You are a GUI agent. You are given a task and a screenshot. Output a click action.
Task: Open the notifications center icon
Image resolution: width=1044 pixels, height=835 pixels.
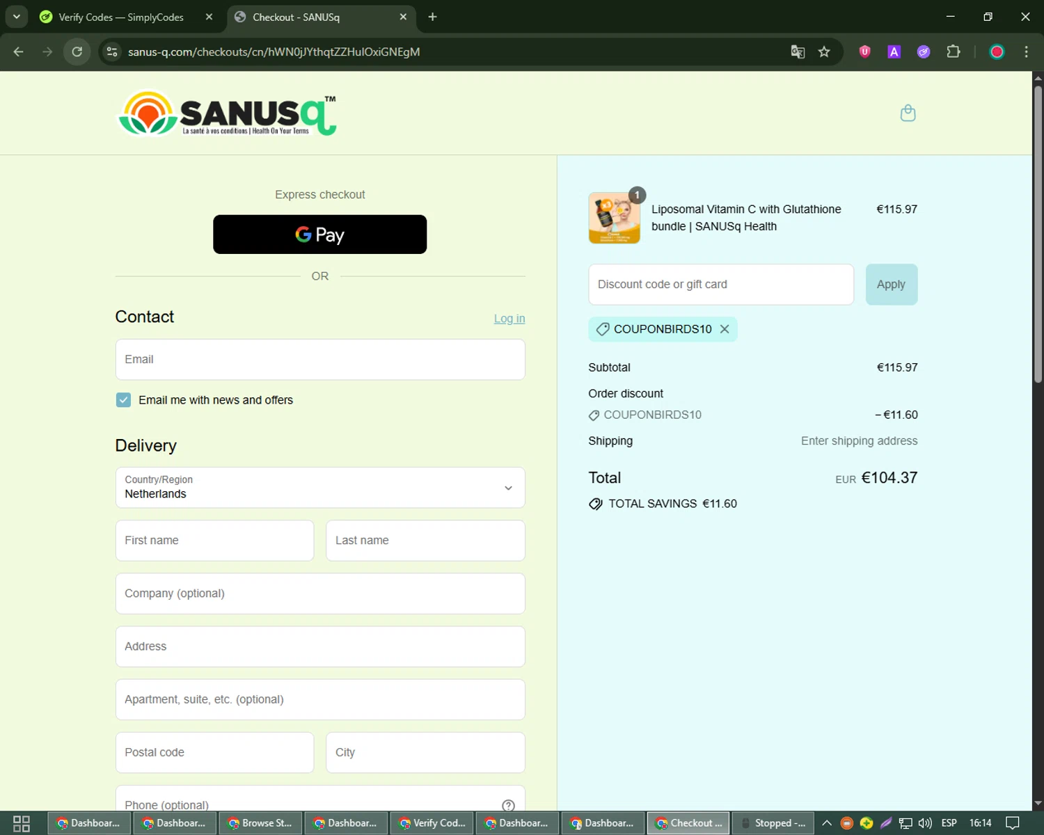click(1013, 823)
